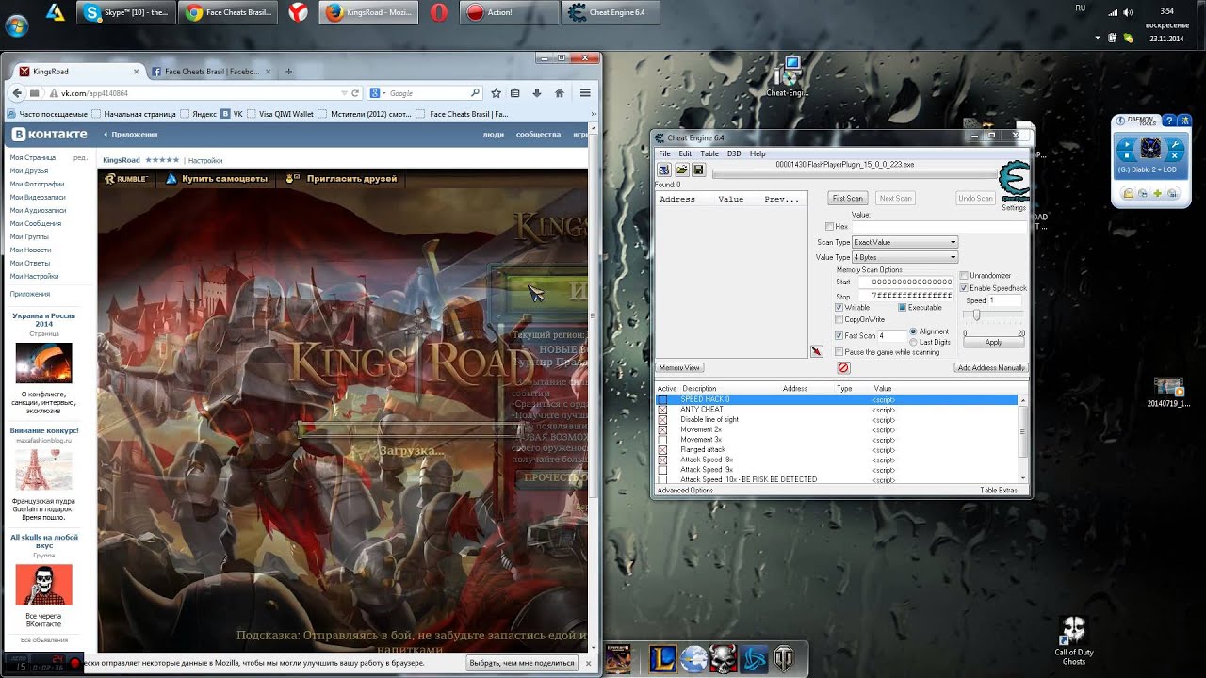Click the Google search magnifier icon
This screenshot has width=1206, height=678.
point(475,93)
